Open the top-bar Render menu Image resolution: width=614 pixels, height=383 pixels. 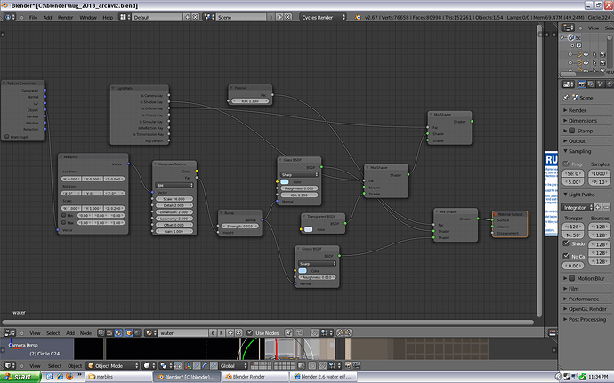point(65,17)
